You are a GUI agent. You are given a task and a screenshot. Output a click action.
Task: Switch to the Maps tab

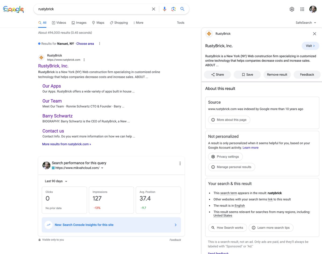[x=98, y=23]
